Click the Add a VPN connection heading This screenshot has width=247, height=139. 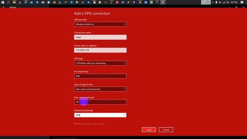tap(92, 14)
